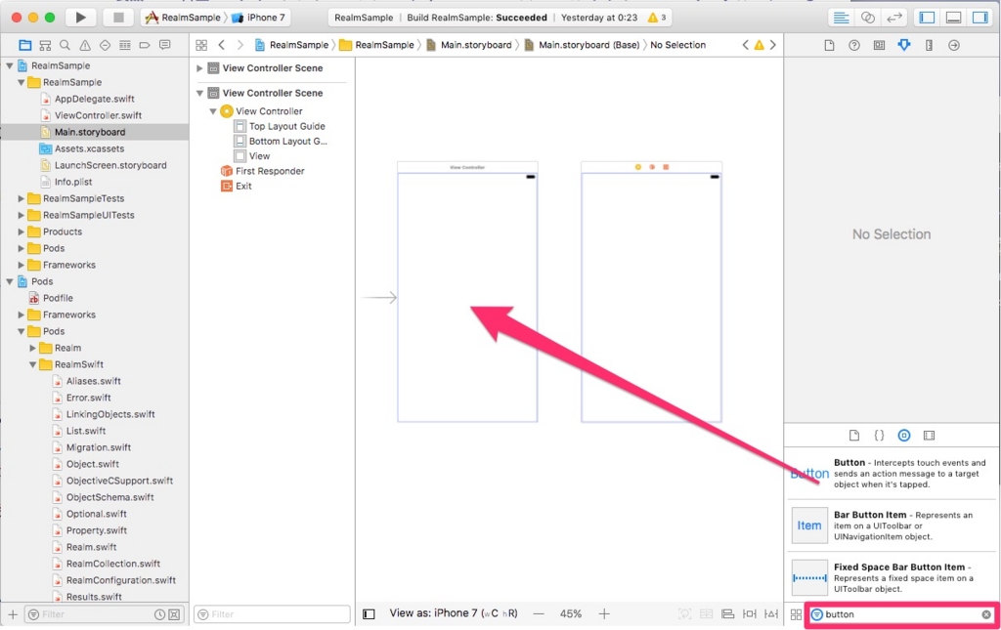The height and width of the screenshot is (630, 1001).
Task: Show the File inspector
Action: click(829, 45)
